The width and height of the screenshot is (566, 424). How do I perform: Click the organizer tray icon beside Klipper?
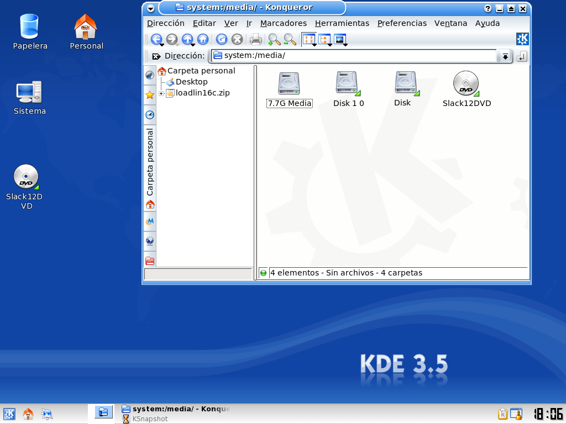(x=516, y=414)
